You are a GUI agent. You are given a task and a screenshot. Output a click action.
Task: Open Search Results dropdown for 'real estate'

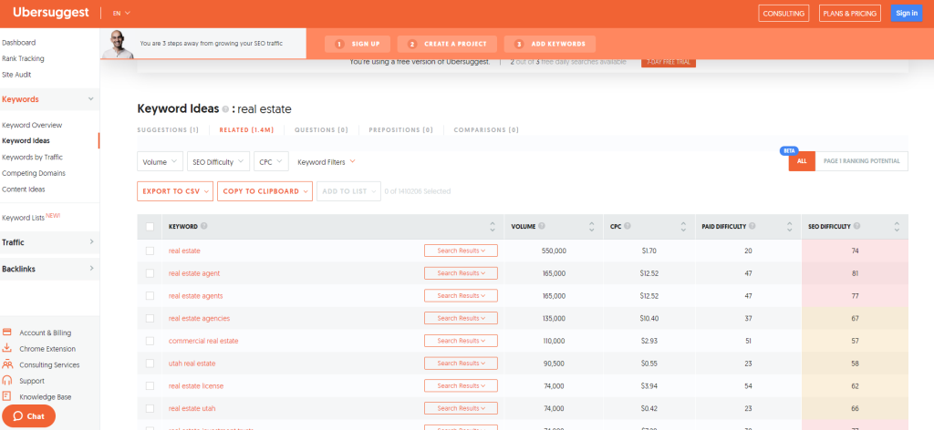[461, 251]
